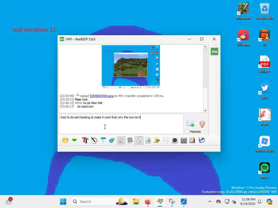Toggle the word completer dictionary icon
The width and height of the screenshot is (278, 208).
130,141
